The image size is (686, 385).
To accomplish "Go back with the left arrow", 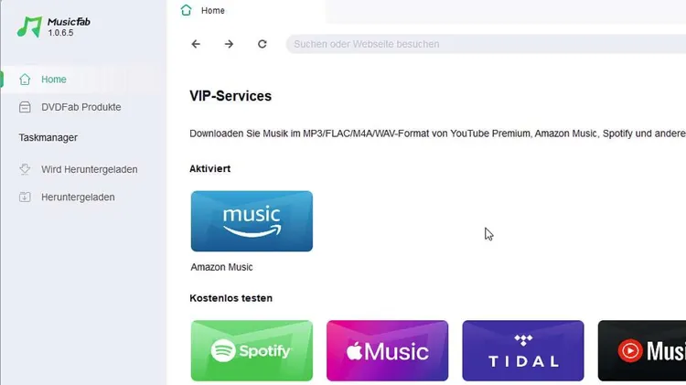I will point(196,44).
